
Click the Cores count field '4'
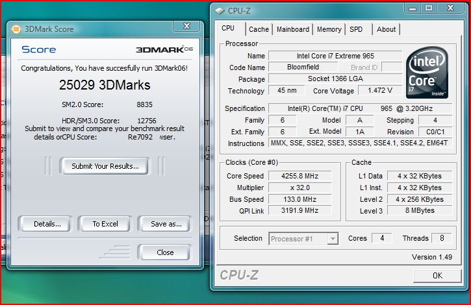(382, 238)
